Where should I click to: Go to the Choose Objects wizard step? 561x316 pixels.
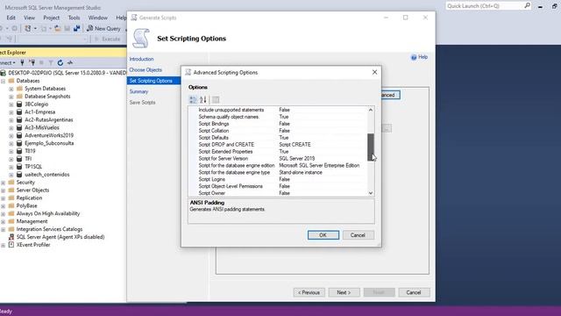pos(146,70)
